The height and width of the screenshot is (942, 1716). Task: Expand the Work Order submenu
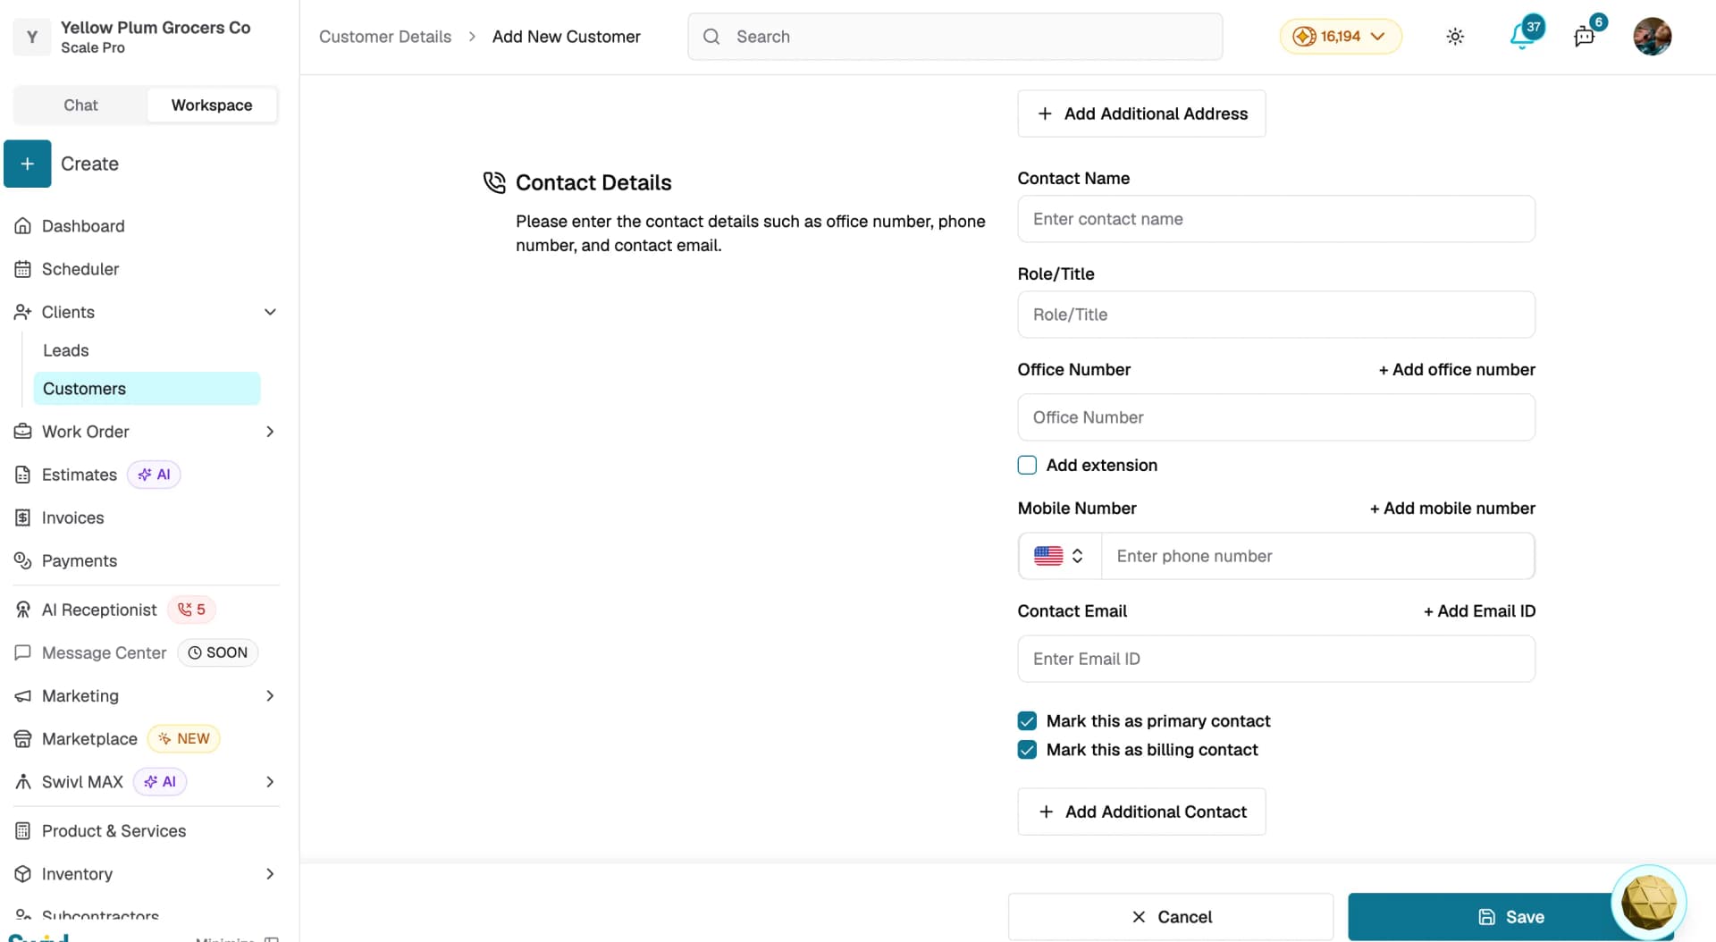pyautogui.click(x=270, y=432)
